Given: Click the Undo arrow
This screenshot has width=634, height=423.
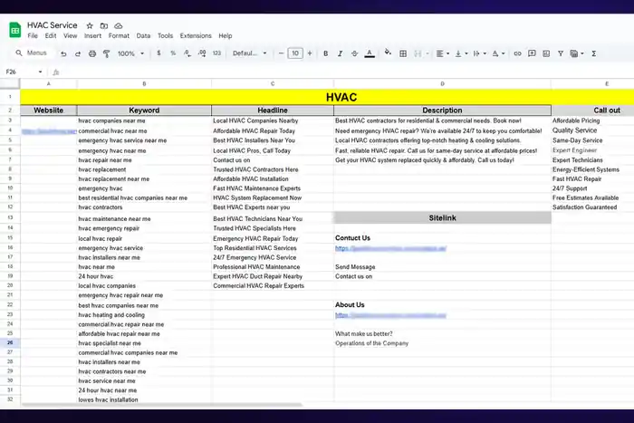Looking at the screenshot, I should [x=63, y=53].
